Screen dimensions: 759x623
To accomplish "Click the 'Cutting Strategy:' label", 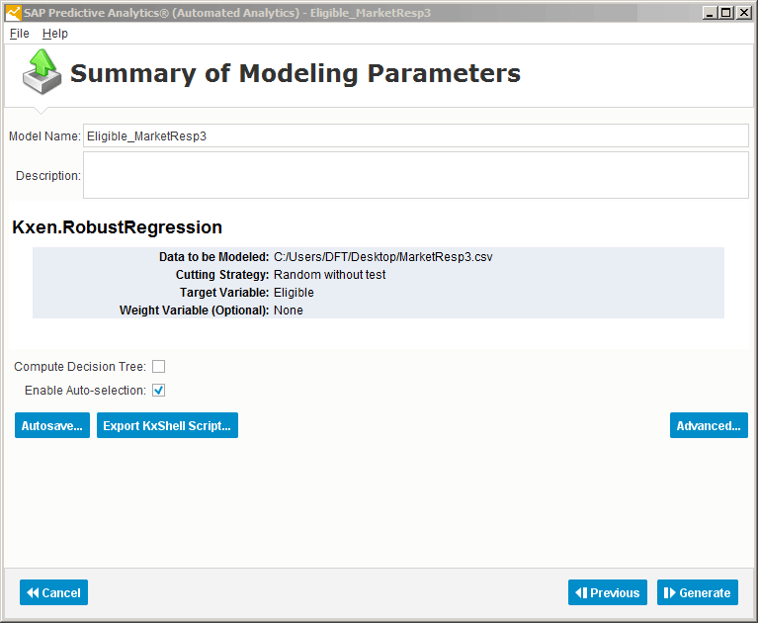I will [222, 275].
